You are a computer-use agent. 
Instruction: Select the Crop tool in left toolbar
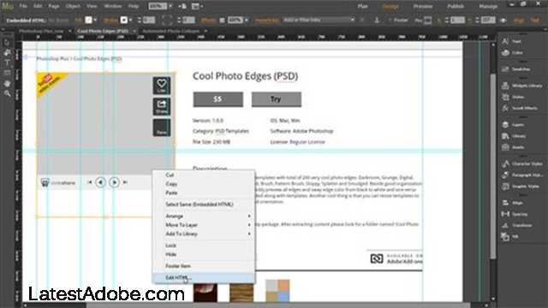point(7,53)
